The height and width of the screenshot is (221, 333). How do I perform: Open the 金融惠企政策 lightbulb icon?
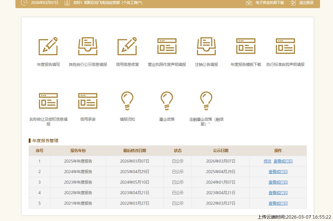click(x=206, y=101)
